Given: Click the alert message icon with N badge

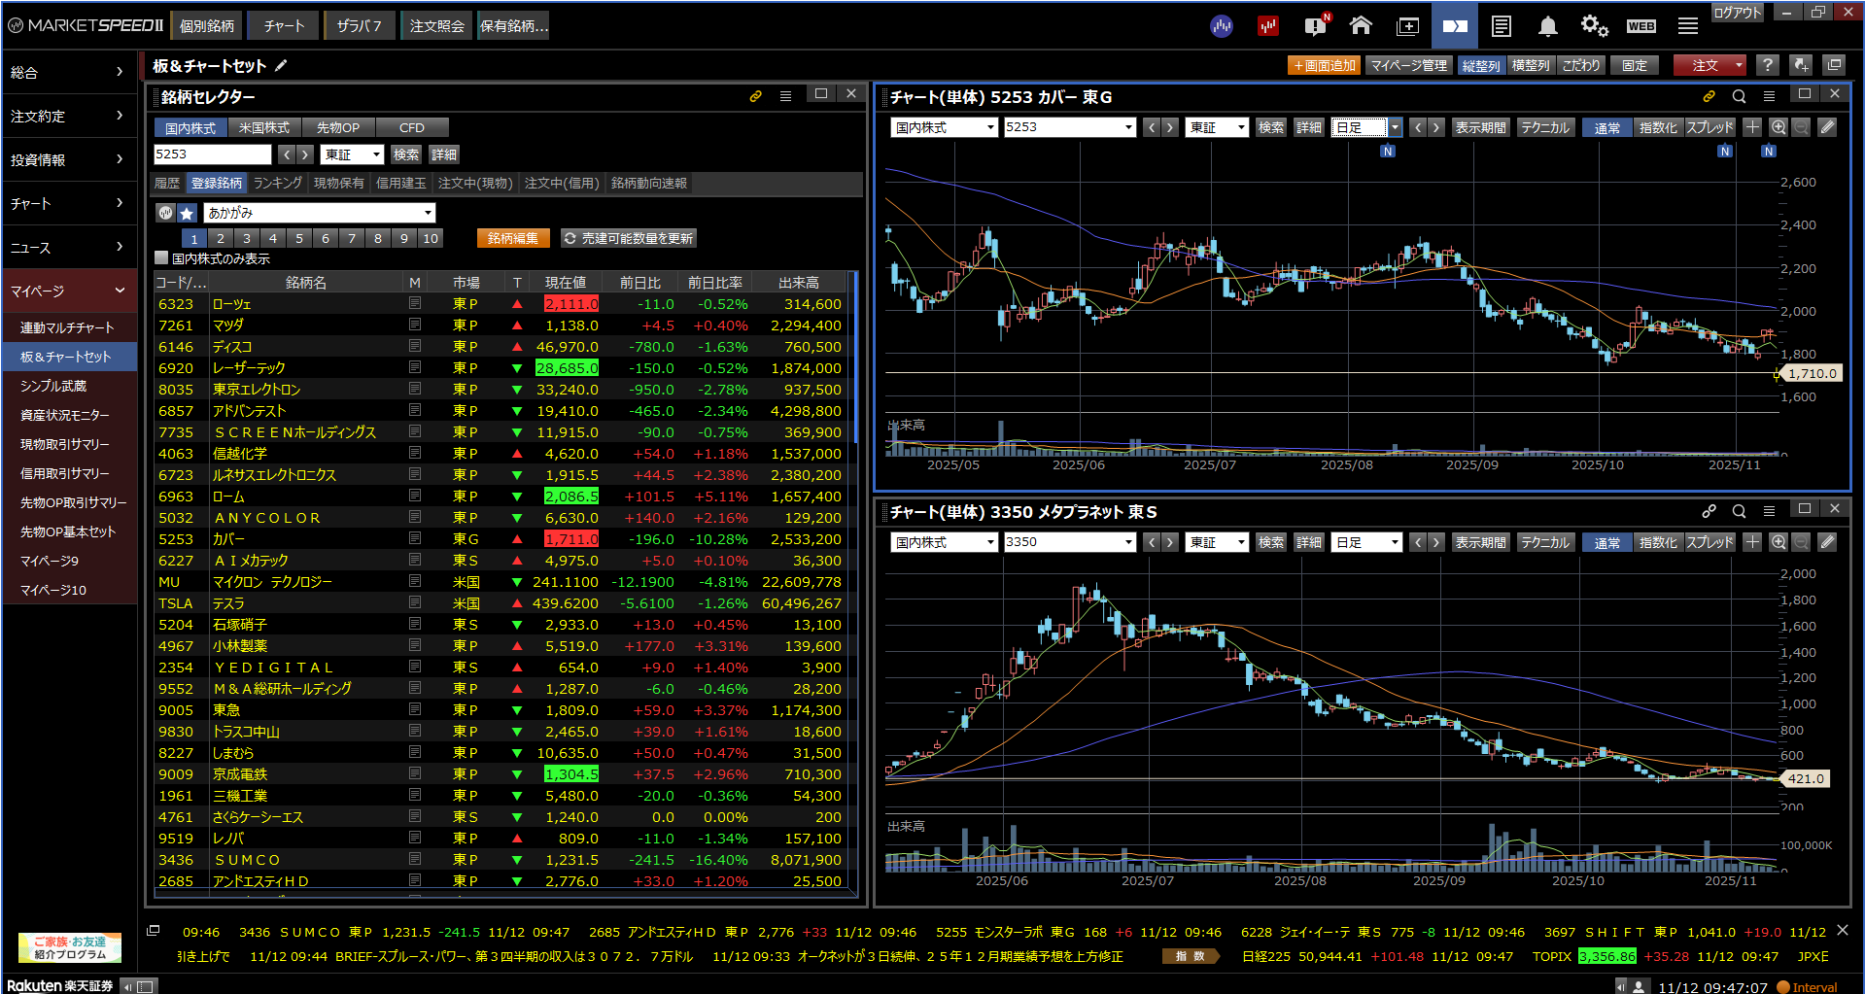Looking at the screenshot, I should click(x=1316, y=26).
